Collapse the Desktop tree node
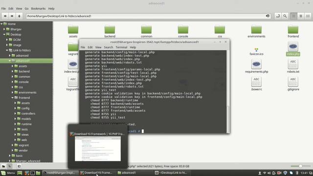This screenshot has height=176, width=313. (x=4, y=34)
